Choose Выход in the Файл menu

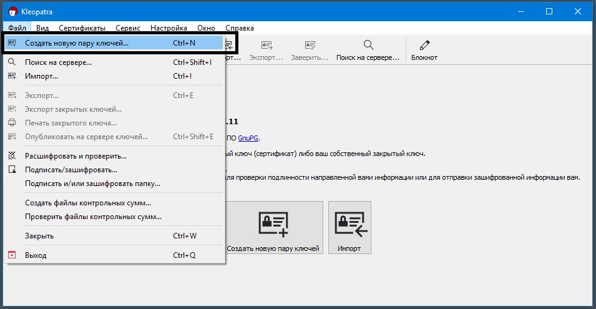(114, 255)
